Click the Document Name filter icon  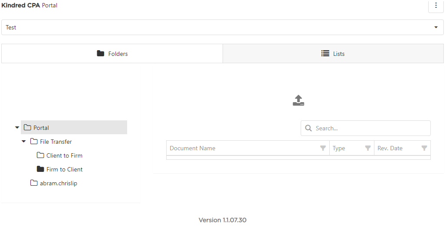coord(323,148)
